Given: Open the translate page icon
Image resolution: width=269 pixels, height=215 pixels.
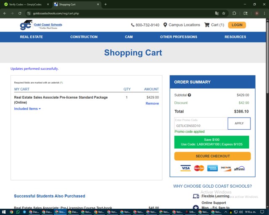Looking at the screenshot, I should (x=217, y=13).
